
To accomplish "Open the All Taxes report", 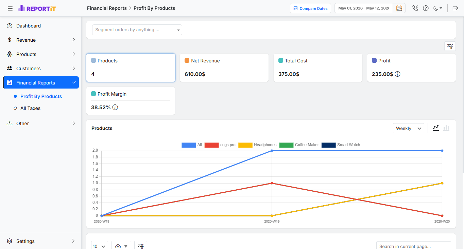I will [30, 108].
